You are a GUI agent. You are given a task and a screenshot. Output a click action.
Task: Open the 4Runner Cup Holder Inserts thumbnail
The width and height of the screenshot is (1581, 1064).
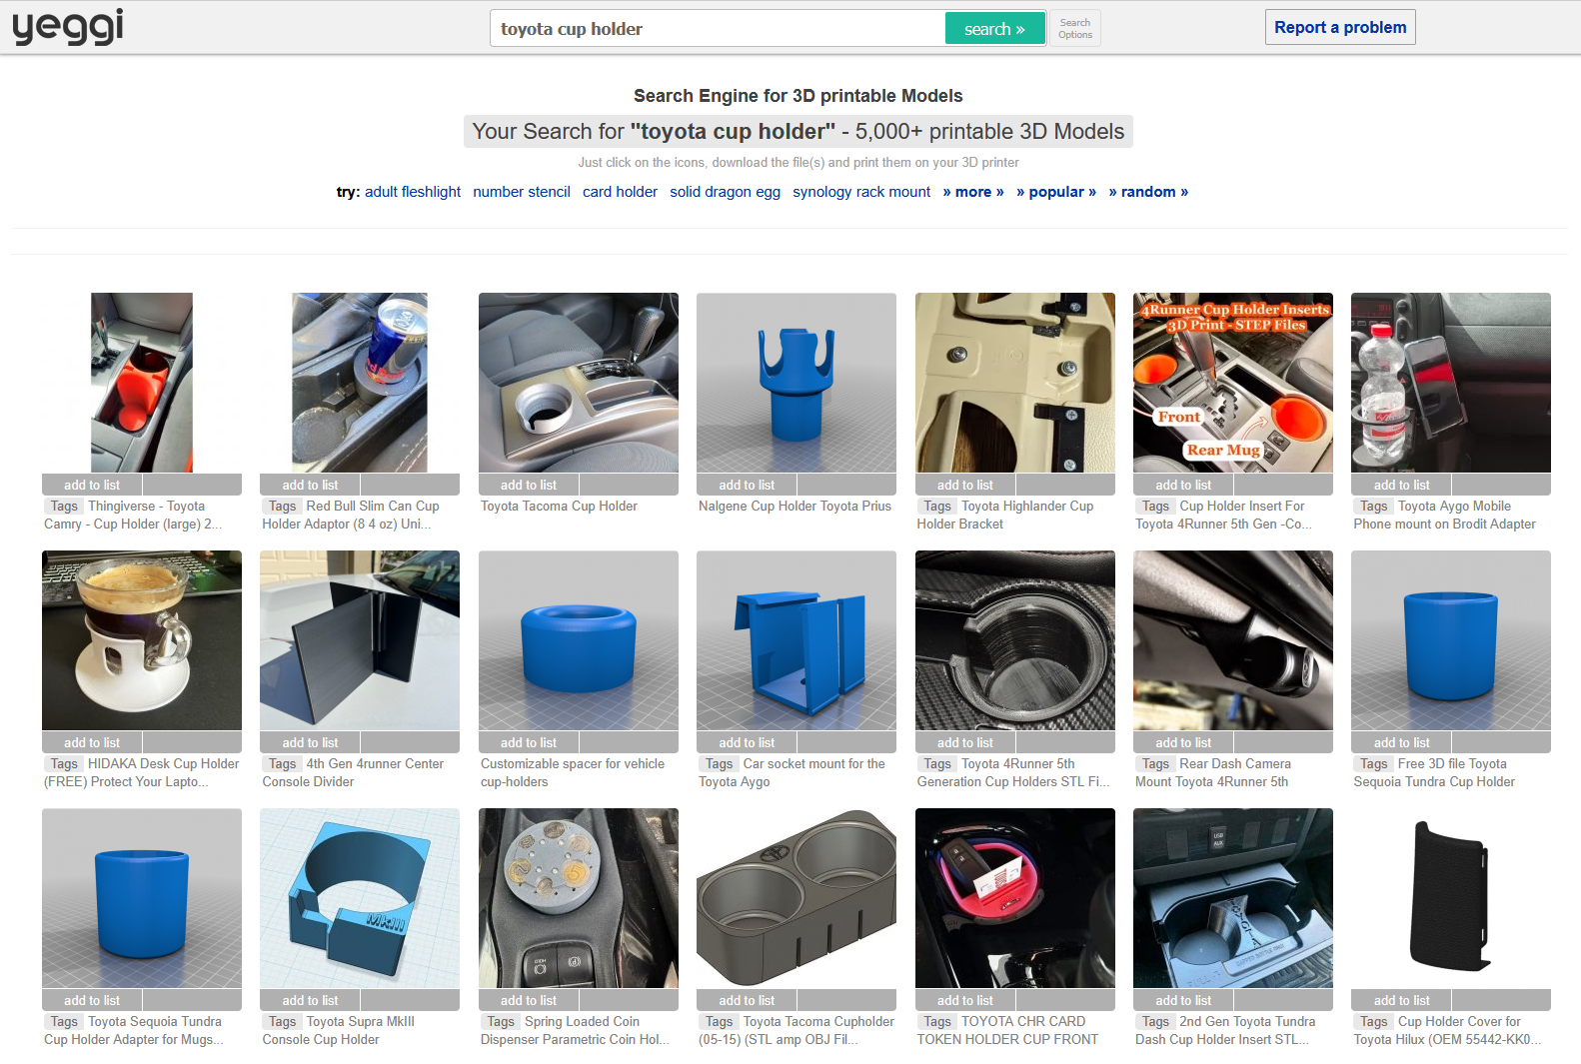pos(1233,383)
